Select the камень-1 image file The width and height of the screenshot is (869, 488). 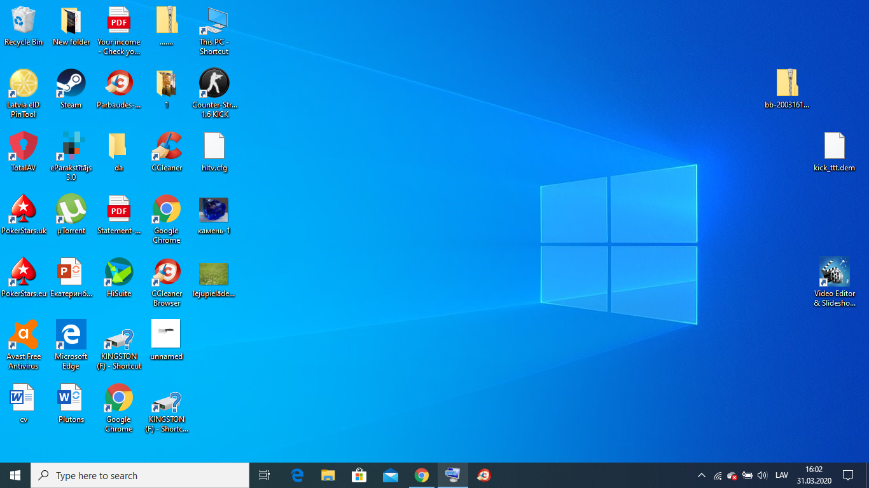click(x=214, y=215)
